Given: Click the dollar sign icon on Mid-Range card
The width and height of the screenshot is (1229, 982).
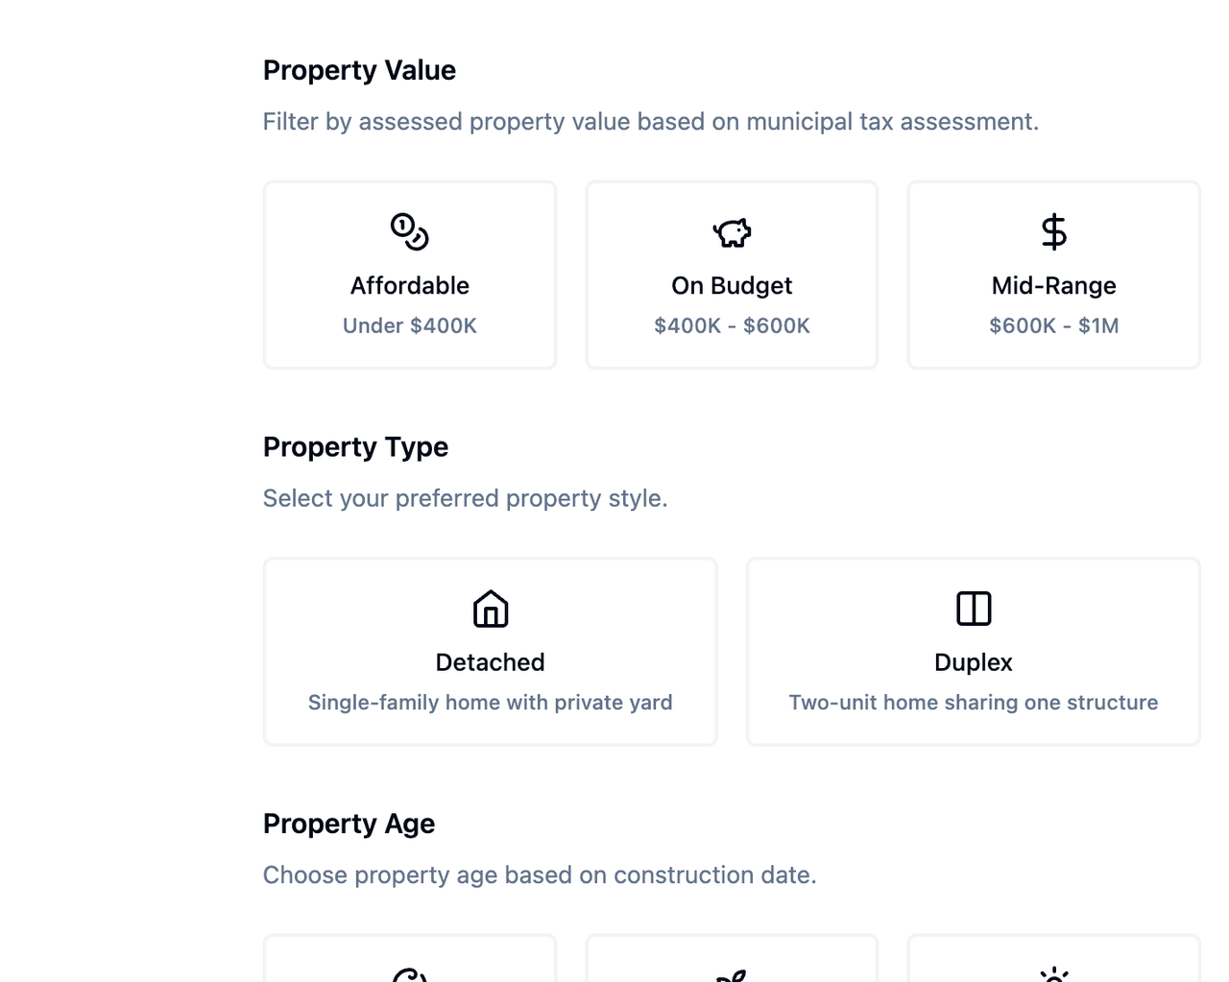Looking at the screenshot, I should click(x=1053, y=230).
